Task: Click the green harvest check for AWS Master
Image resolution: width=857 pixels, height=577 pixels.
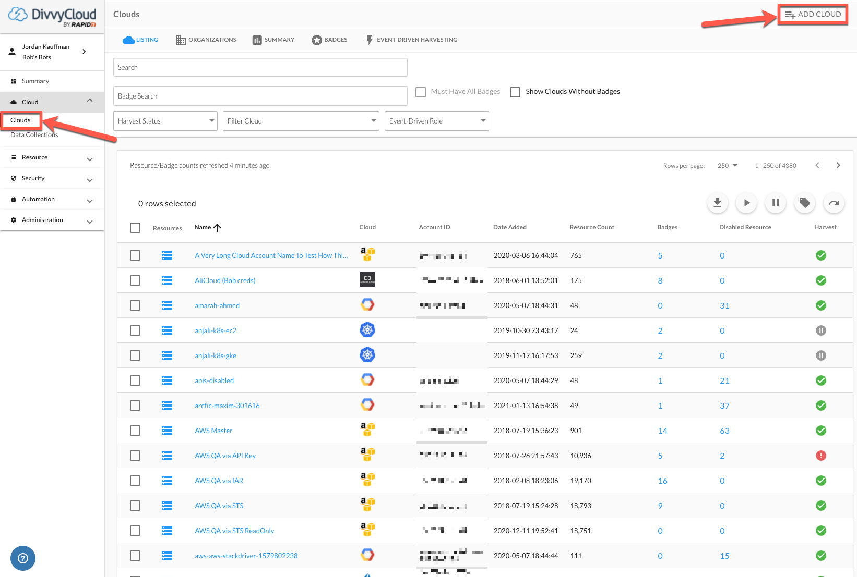Action: click(821, 431)
